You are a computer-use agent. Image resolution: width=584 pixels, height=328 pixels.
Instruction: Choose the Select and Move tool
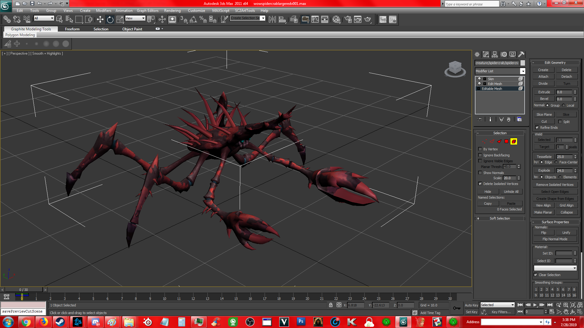pos(100,19)
